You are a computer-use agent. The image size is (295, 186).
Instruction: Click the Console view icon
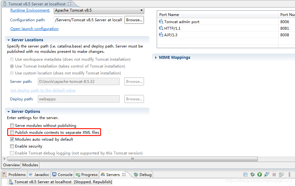pyautogui.click(x=54, y=174)
